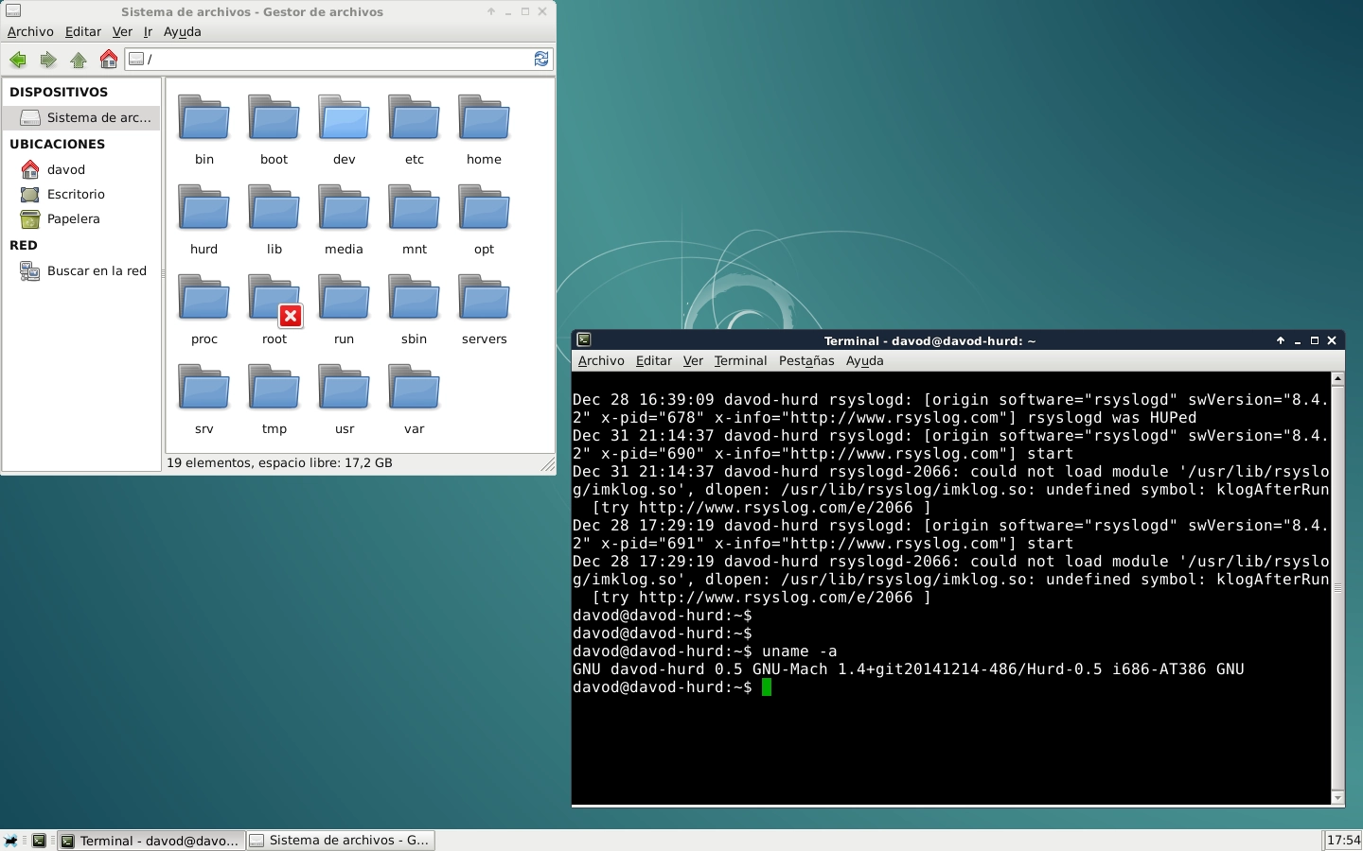Open Terminal menu in terminal menubar
This screenshot has width=1363, height=851.
coord(740,360)
